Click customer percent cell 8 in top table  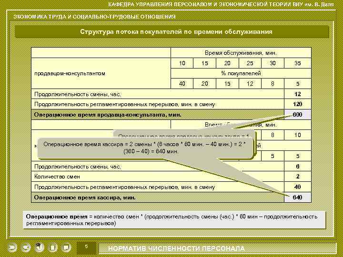[272, 84]
